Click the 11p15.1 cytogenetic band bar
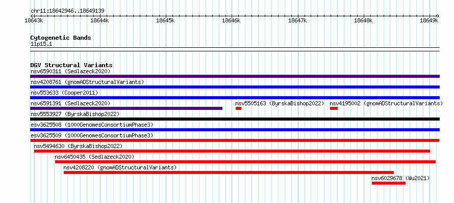Image resolution: width=454 pixels, height=203 pixels. [235, 49]
